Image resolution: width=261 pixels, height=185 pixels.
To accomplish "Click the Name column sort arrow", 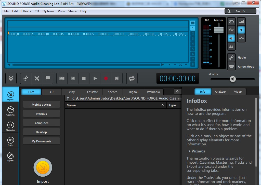I will tap(162, 105).
